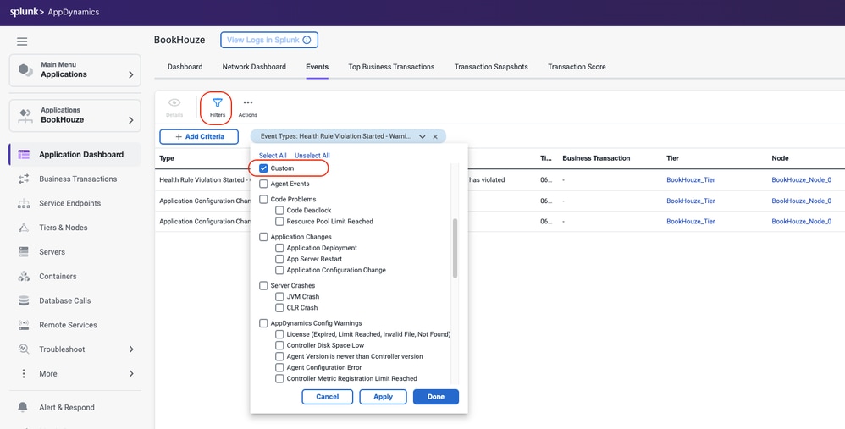Open the Transaction Score tab
This screenshot has height=429, width=845.
[x=577, y=67]
